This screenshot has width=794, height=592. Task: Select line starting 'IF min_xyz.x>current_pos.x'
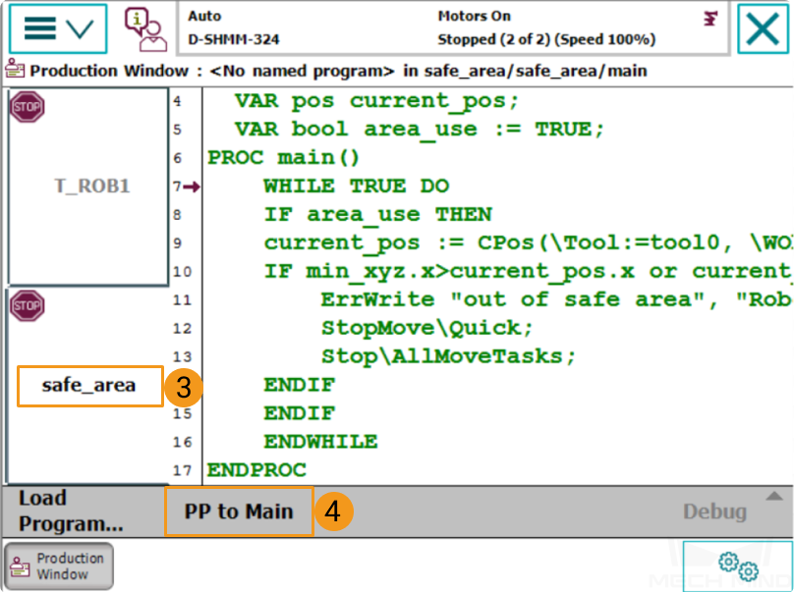(x=528, y=272)
